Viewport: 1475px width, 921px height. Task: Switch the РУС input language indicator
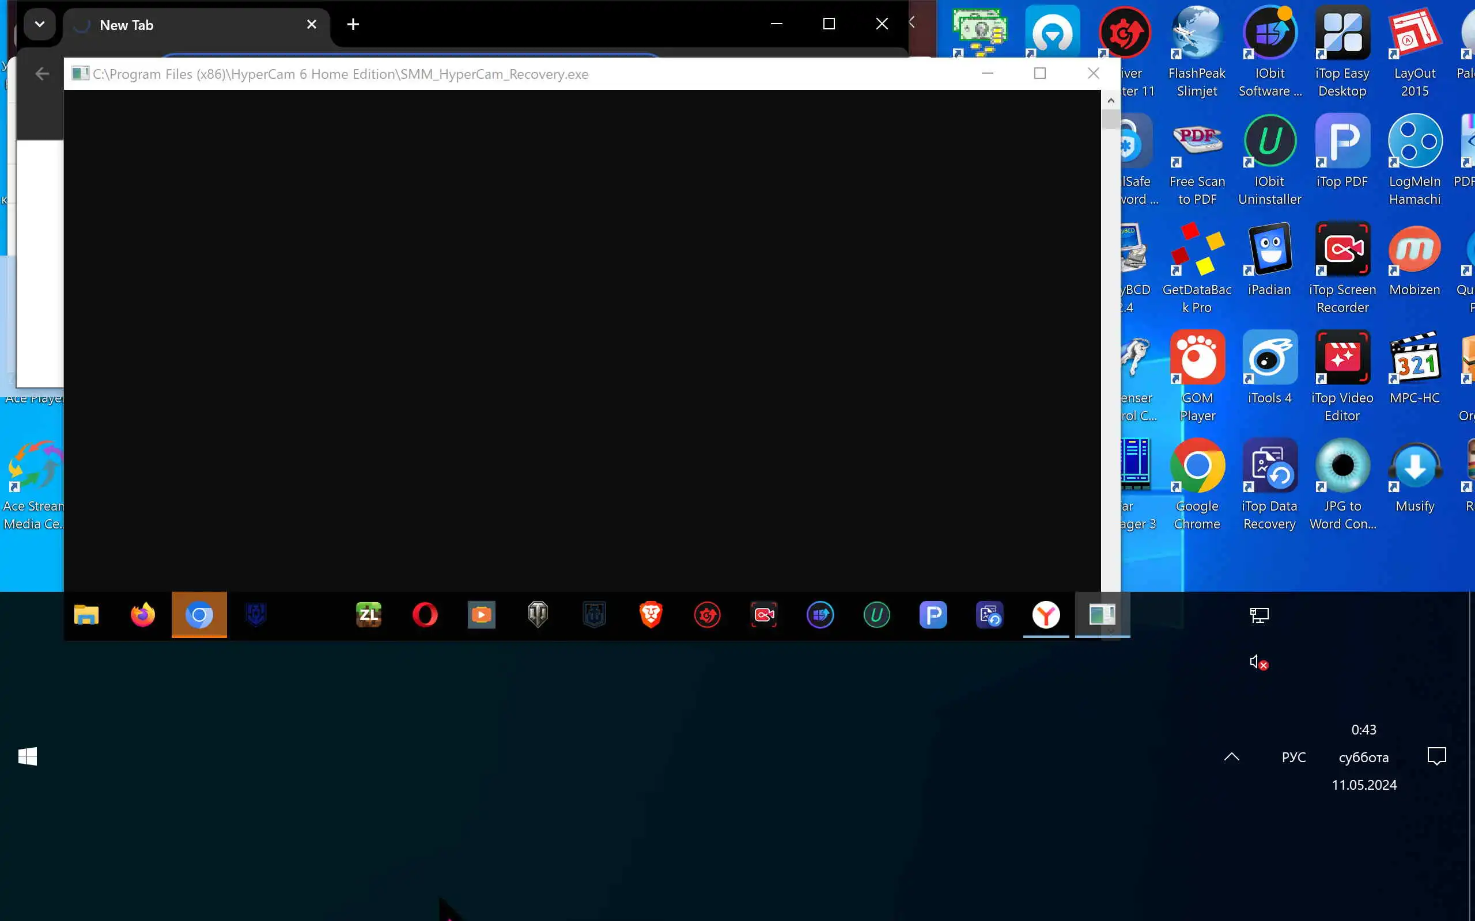(1294, 757)
